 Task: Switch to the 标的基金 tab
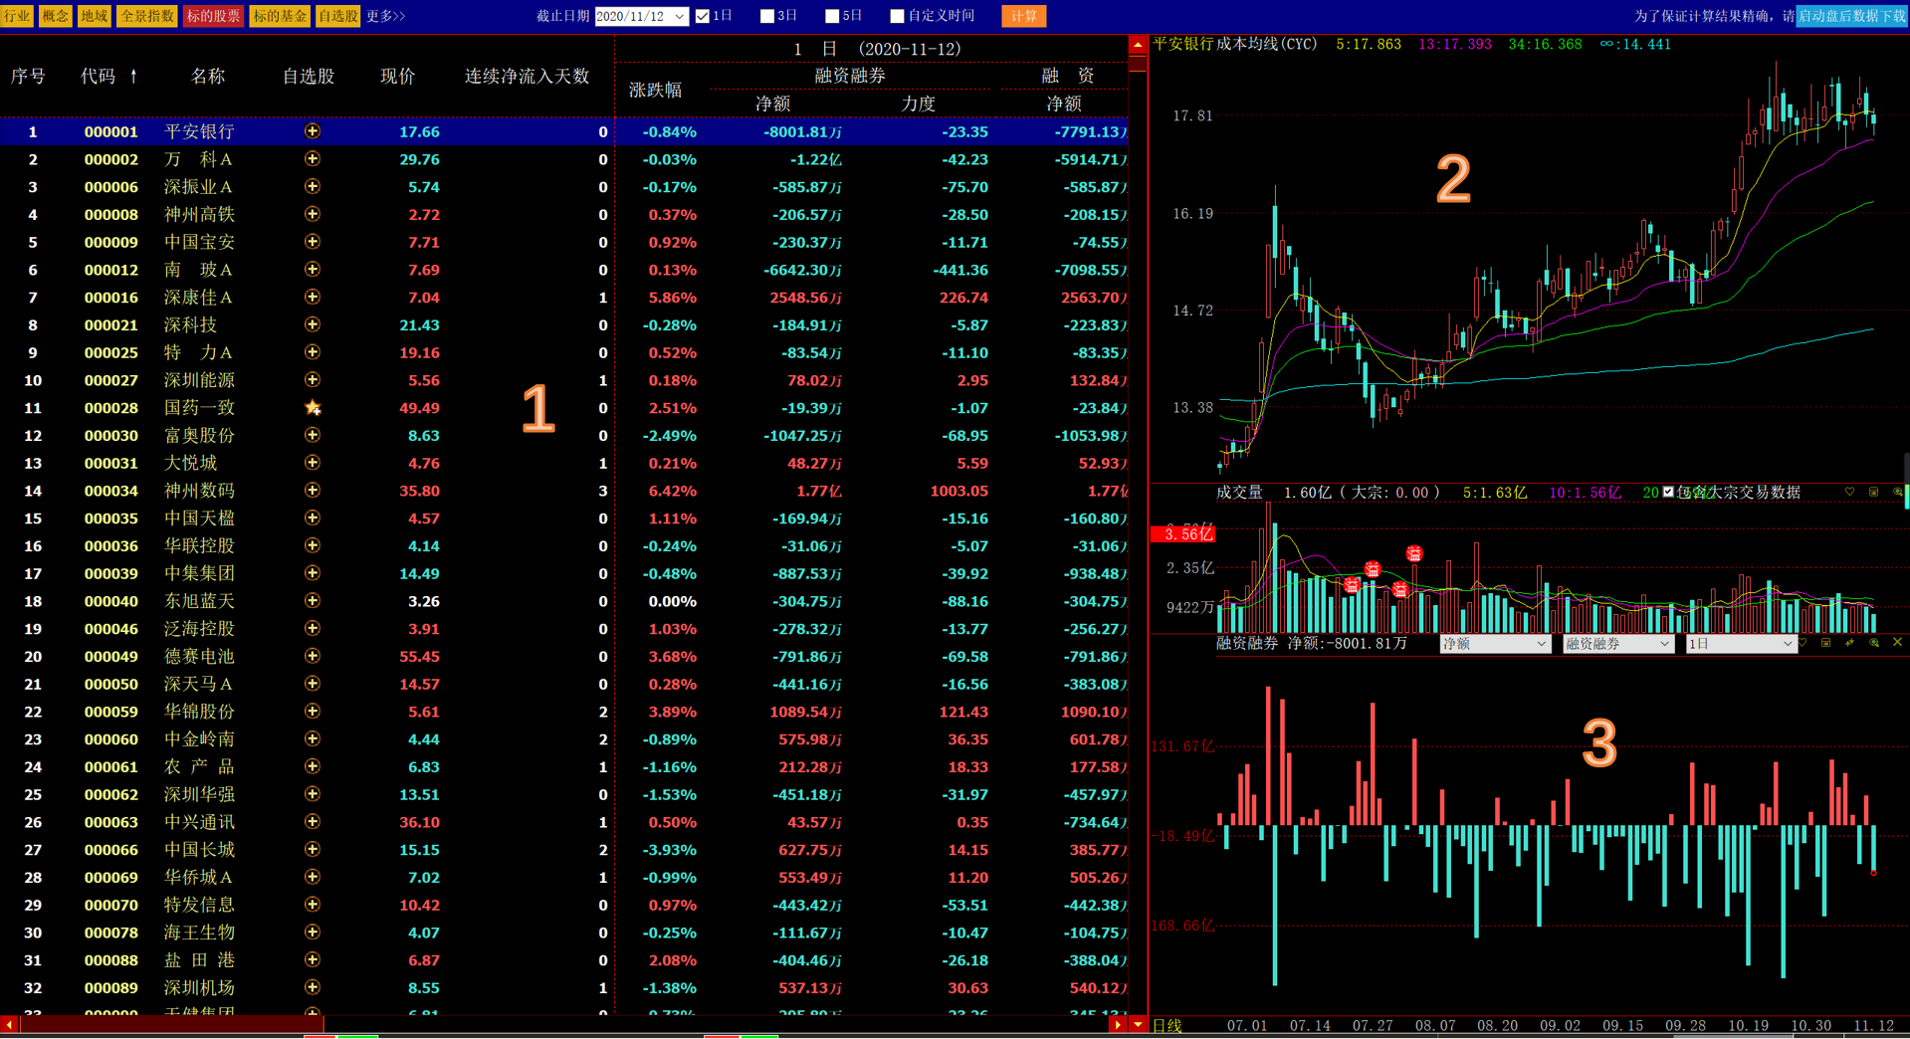(x=279, y=16)
